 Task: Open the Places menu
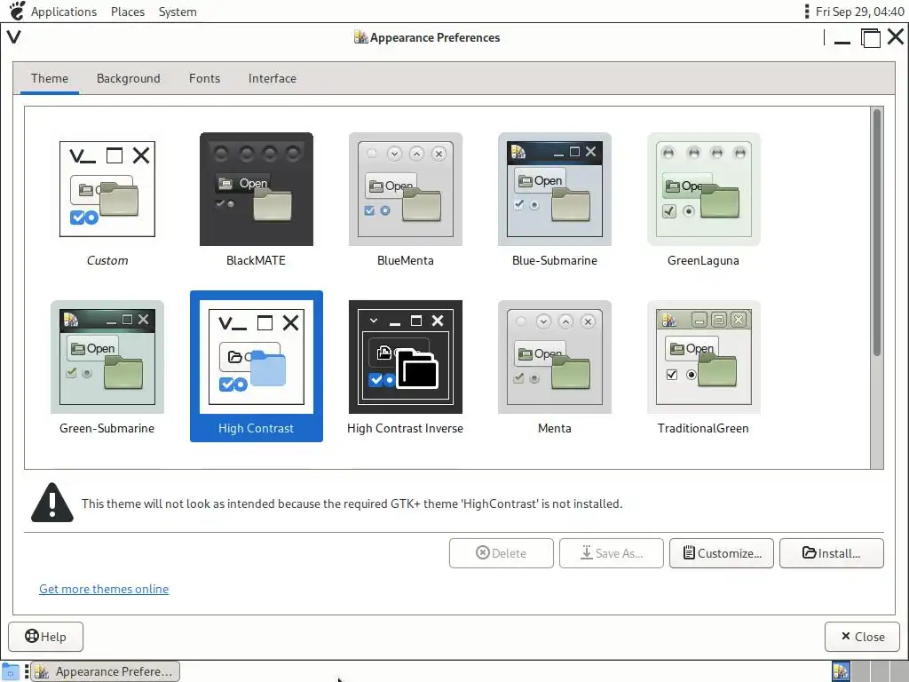click(128, 12)
